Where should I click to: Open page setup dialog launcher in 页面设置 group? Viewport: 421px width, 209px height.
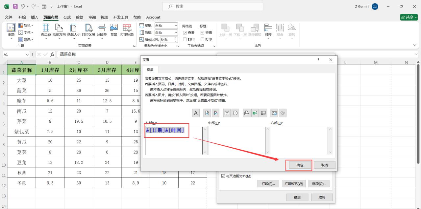click(134, 46)
